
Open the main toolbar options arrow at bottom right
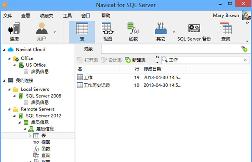[x=247, y=41]
